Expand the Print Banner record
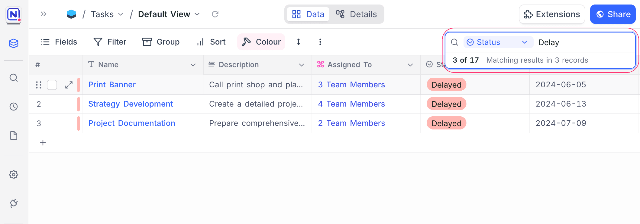This screenshot has height=224, width=640. coord(69,85)
